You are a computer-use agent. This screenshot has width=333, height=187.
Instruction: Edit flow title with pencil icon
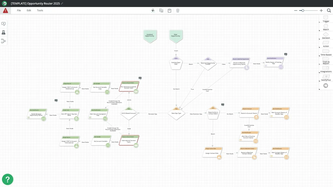click(62, 3)
